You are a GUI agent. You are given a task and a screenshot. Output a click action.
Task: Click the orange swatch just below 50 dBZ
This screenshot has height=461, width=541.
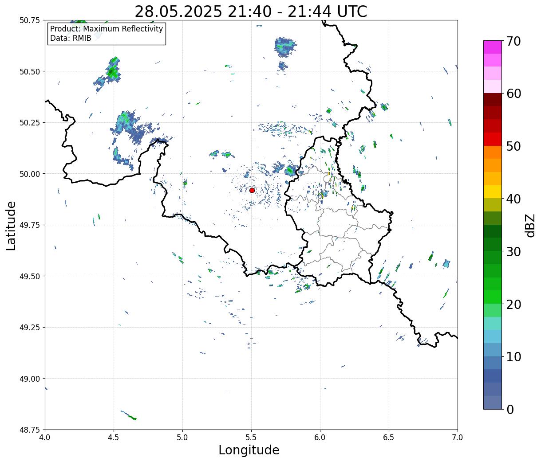pyautogui.click(x=493, y=152)
